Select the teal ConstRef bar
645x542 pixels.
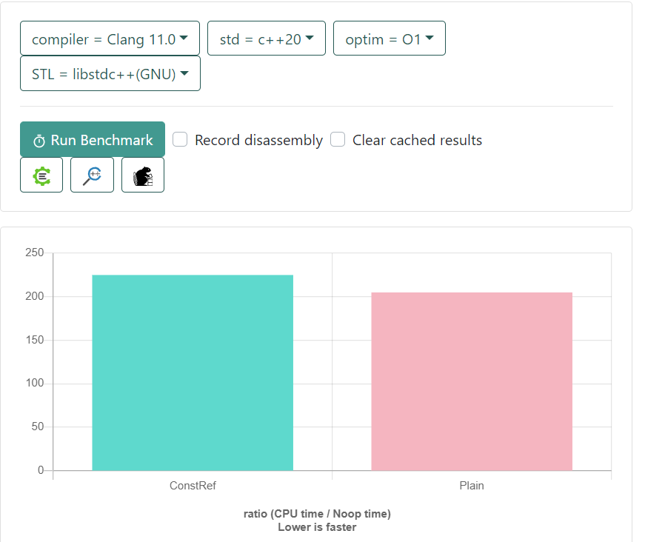click(x=193, y=372)
